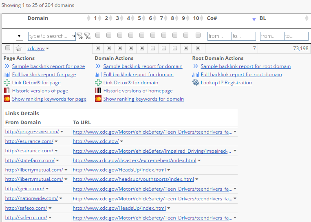Open the http://www.cdc.gov/HeadsUp/index.html link in libertymutual row
311x222 pixels.
click(x=119, y=170)
